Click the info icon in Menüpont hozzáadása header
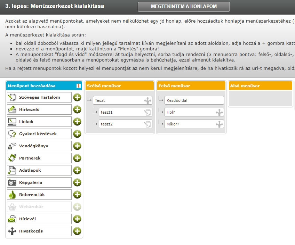 click(x=79, y=86)
